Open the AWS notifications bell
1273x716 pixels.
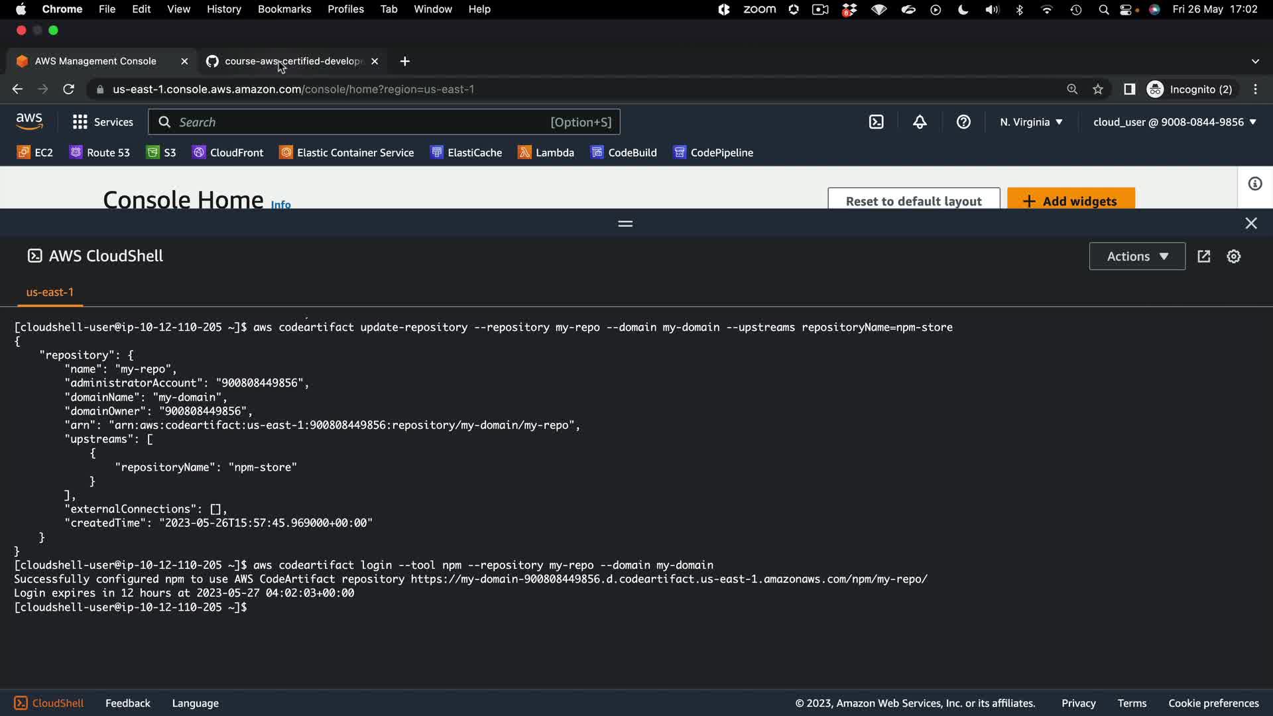920,122
